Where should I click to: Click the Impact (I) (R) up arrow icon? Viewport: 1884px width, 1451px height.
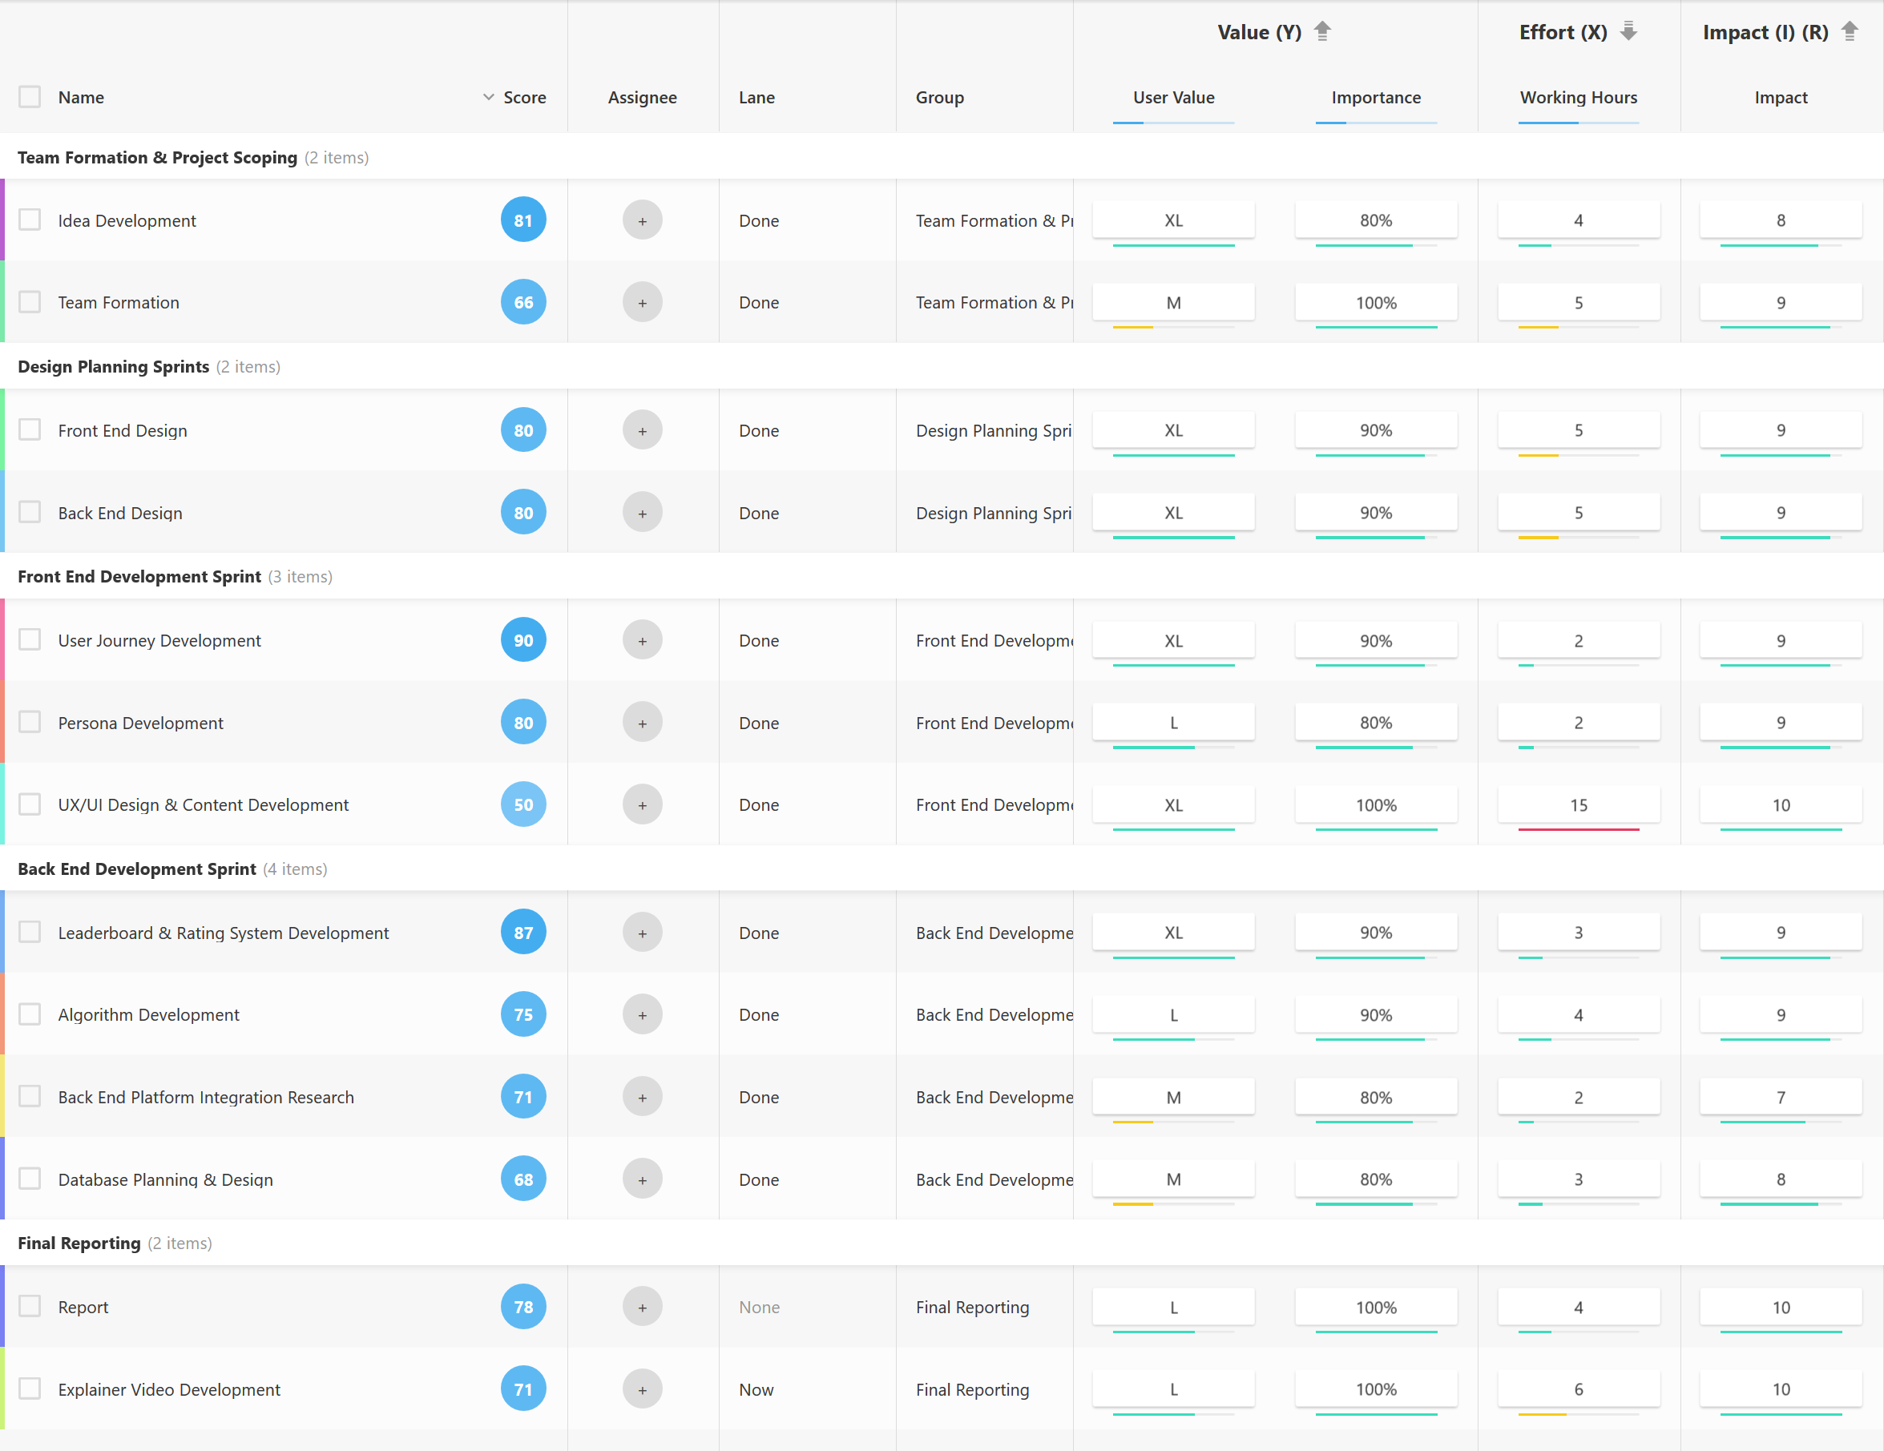1849,32
